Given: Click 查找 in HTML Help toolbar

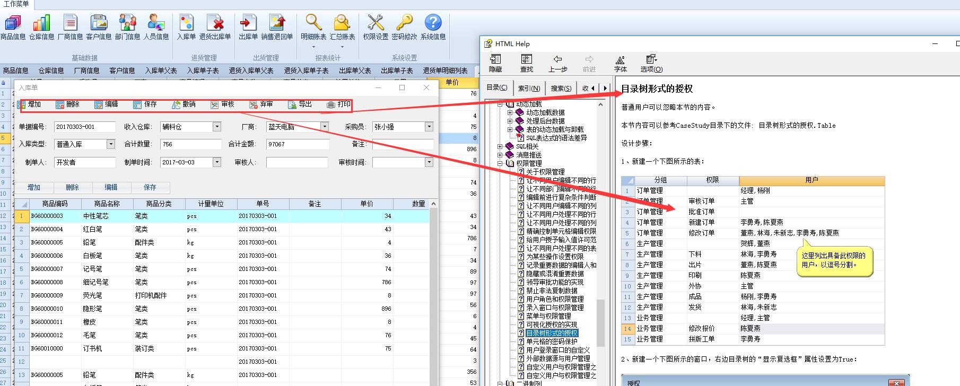Looking at the screenshot, I should pos(526,63).
